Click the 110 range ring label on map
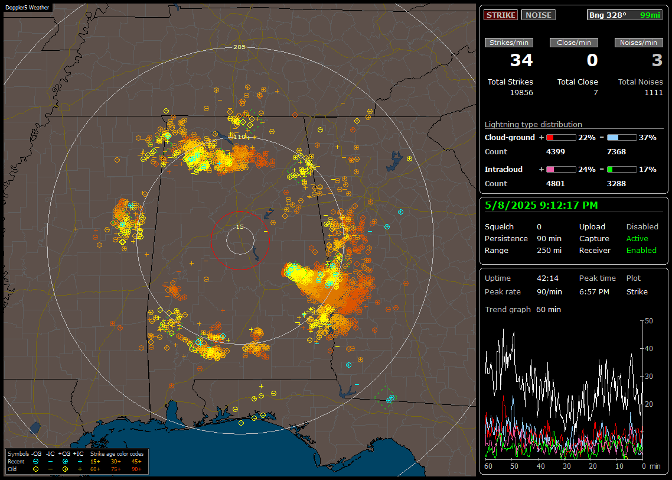Viewport: 672px width, 480px height. click(240, 137)
